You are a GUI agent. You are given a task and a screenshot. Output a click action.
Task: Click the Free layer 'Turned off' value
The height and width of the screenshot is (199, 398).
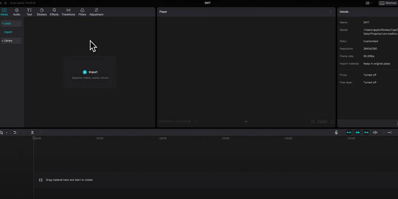370,82
